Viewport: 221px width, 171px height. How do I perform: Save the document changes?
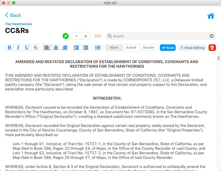pos(168,48)
